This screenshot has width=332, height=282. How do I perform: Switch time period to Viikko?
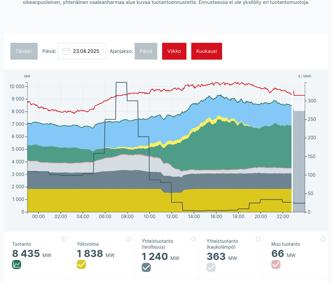coord(174,51)
